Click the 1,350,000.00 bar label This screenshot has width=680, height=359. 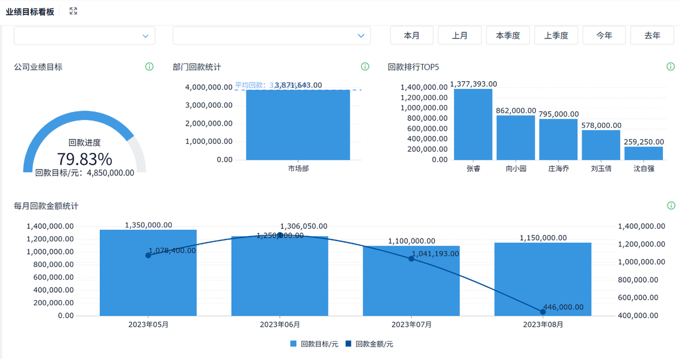[x=148, y=225]
